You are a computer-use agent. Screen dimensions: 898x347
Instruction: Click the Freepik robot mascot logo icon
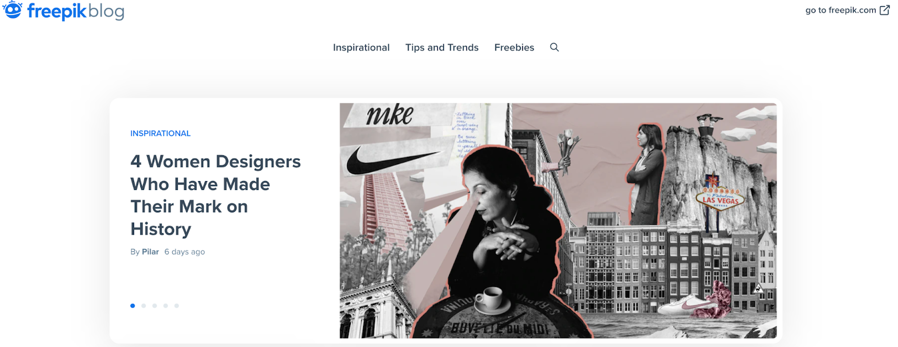coord(12,10)
